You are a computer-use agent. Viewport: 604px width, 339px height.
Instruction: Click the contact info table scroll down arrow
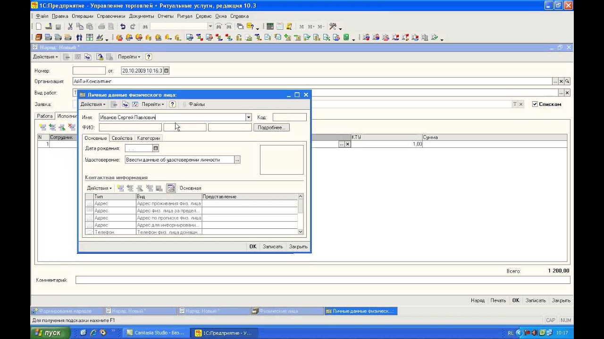[301, 232]
